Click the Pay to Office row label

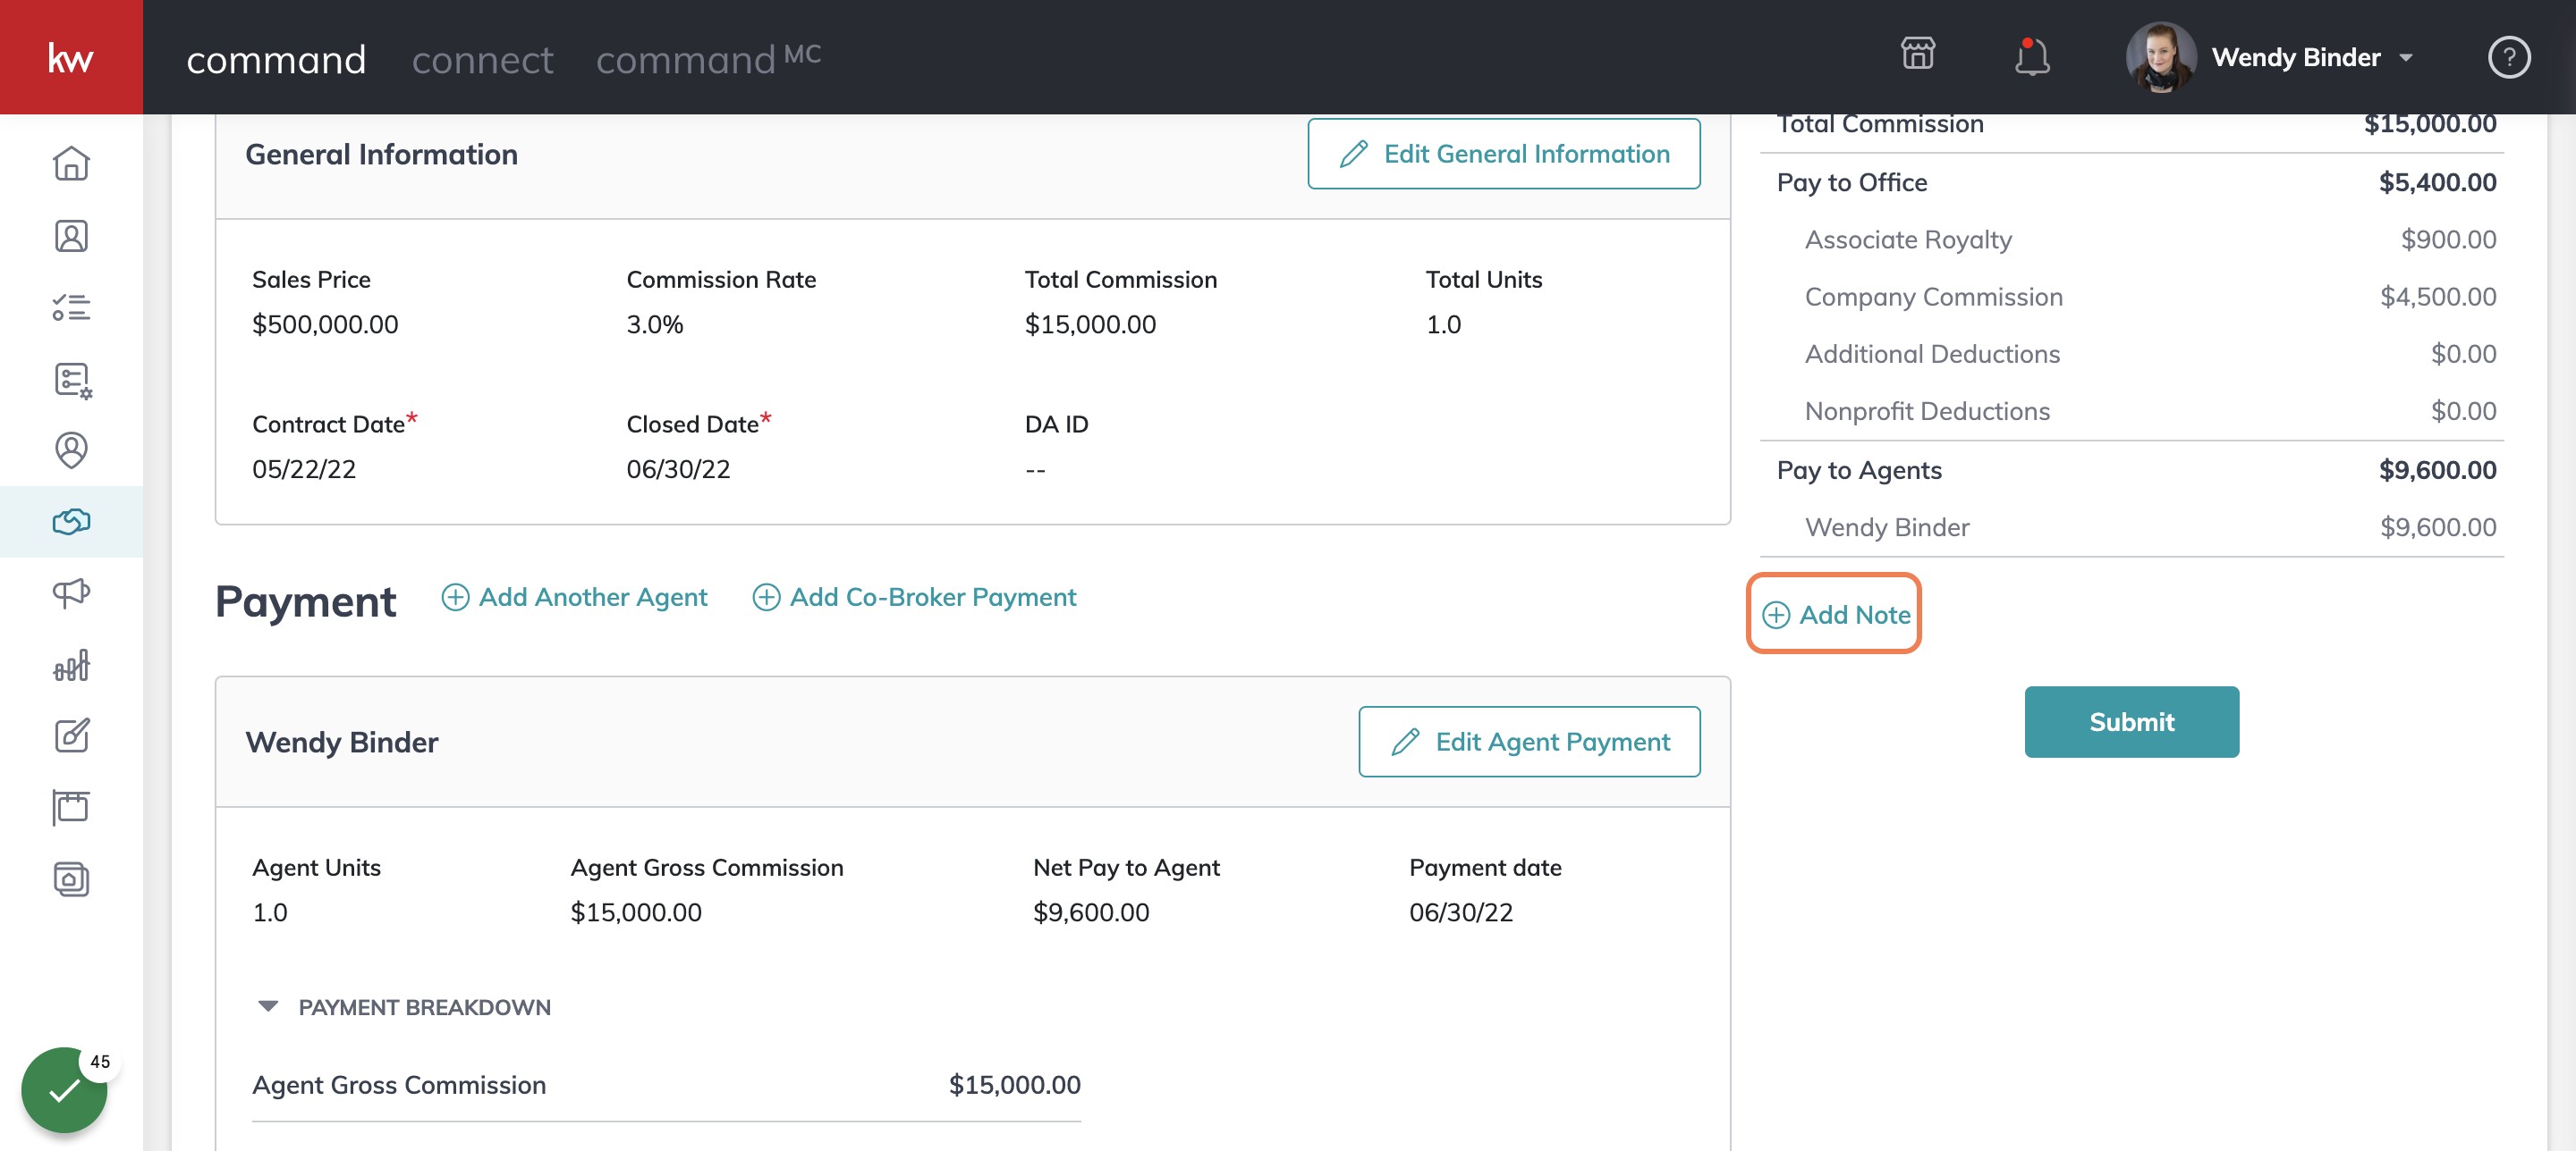1851,181
